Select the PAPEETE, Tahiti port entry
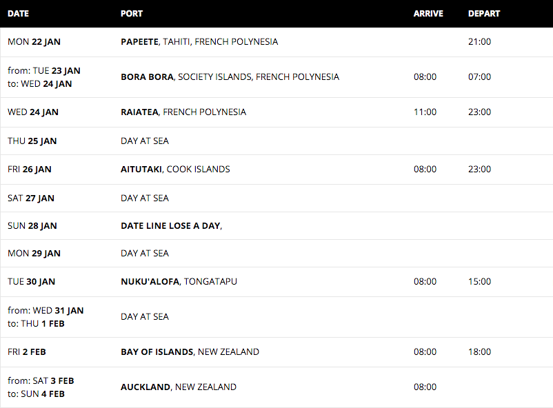Image resolution: width=553 pixels, height=408 pixels. point(199,41)
